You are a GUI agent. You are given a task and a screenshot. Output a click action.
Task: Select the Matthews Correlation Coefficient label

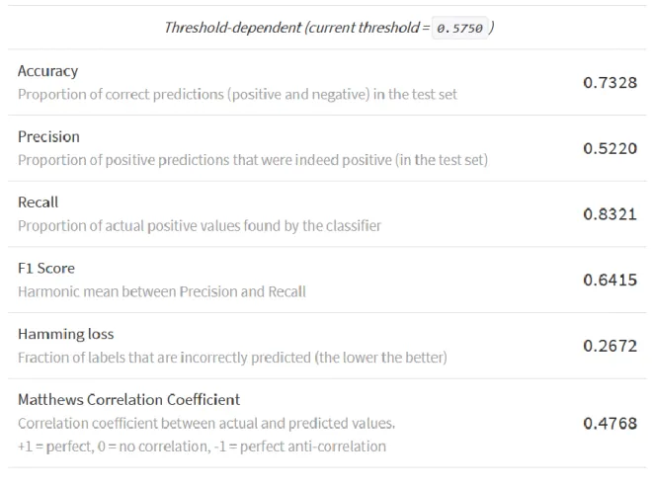[128, 400]
